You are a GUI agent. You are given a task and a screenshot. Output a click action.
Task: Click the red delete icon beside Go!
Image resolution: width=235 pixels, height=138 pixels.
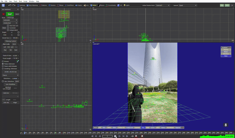point(3,14)
